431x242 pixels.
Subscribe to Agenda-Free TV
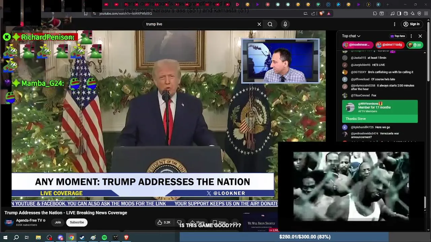77,222
